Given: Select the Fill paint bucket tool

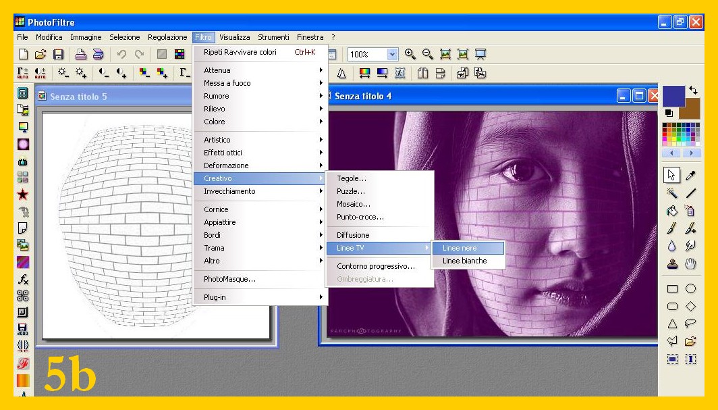Looking at the screenshot, I should pyautogui.click(x=671, y=211).
